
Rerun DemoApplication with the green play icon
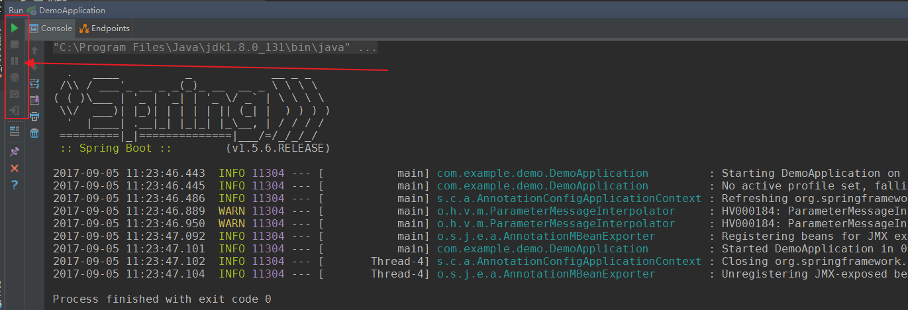[x=14, y=28]
